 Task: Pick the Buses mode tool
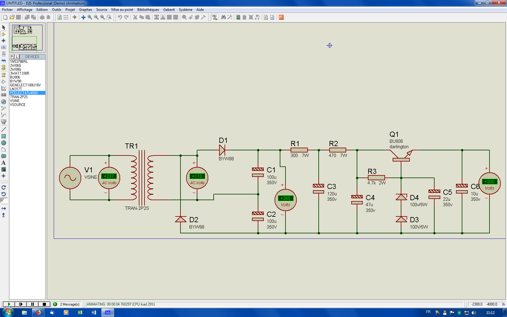coord(4,61)
